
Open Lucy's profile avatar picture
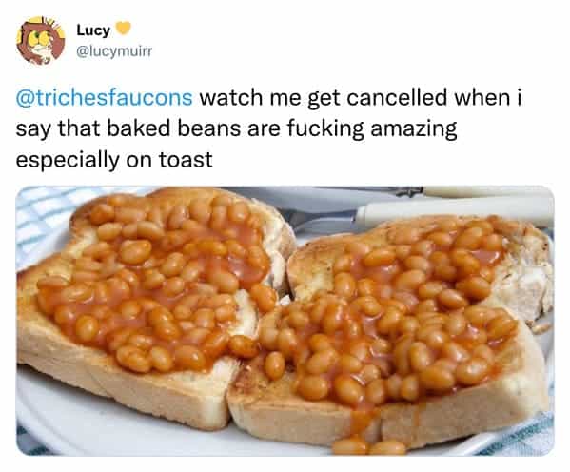pyautogui.click(x=41, y=41)
